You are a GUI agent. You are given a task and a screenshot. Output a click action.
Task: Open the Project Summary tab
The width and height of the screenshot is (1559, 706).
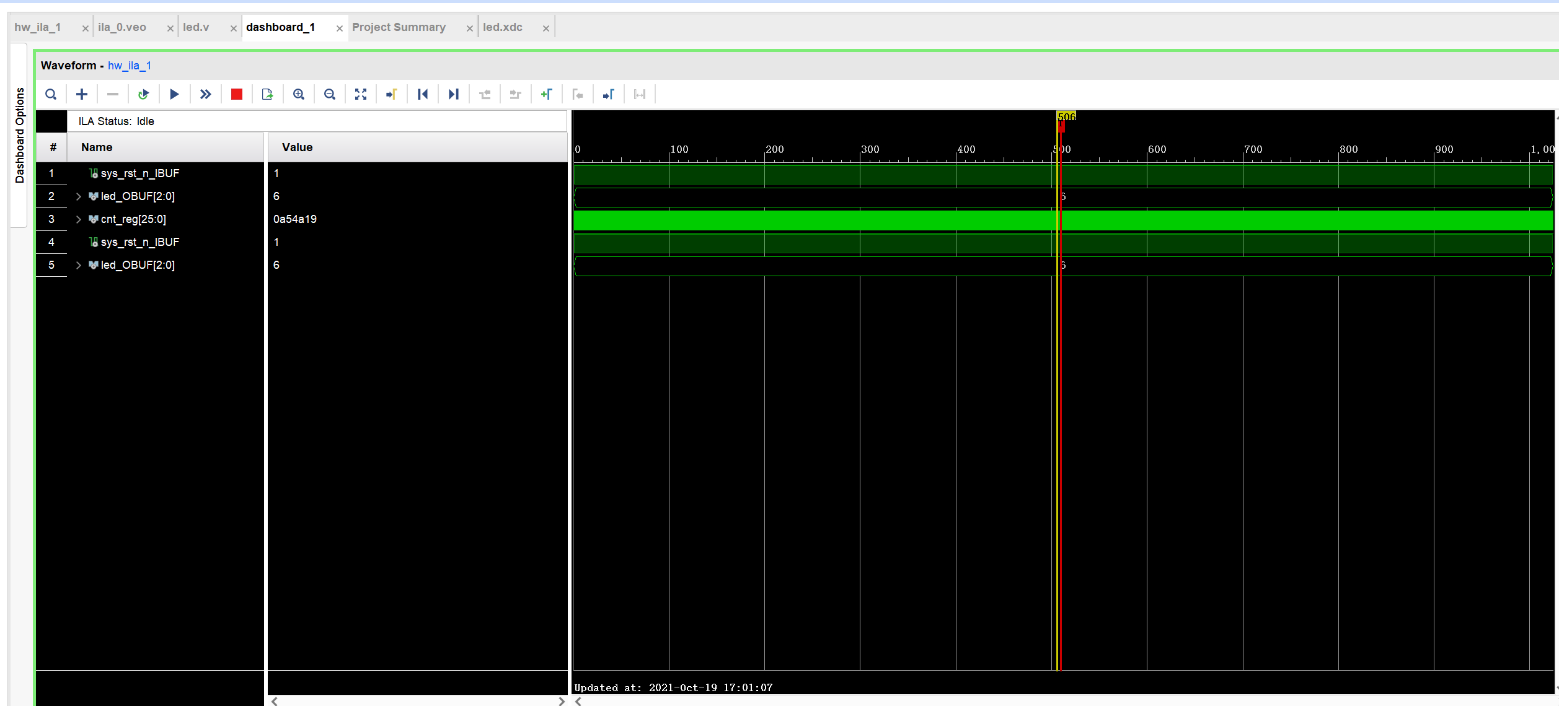[x=399, y=27]
